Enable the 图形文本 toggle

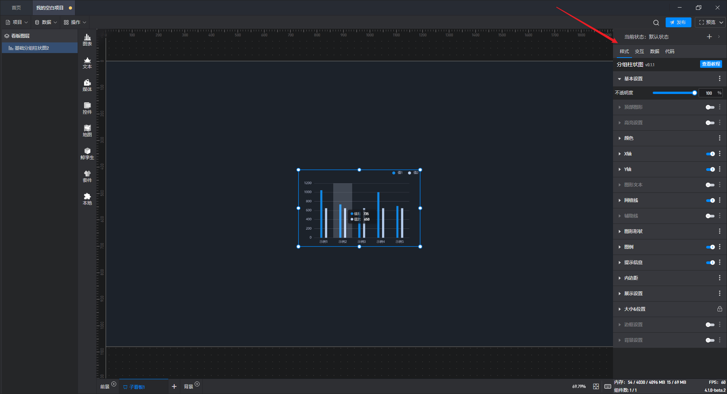(x=710, y=185)
